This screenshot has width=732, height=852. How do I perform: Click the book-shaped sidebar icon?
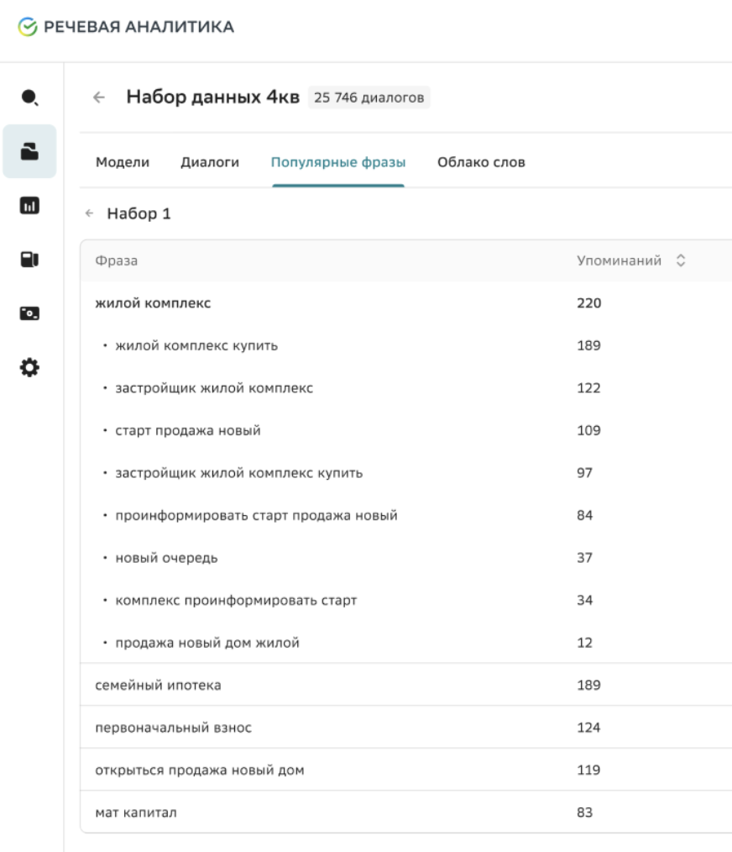click(29, 259)
